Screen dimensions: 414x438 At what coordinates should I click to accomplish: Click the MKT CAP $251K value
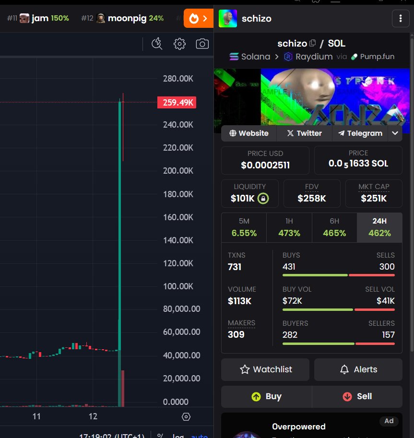374,198
